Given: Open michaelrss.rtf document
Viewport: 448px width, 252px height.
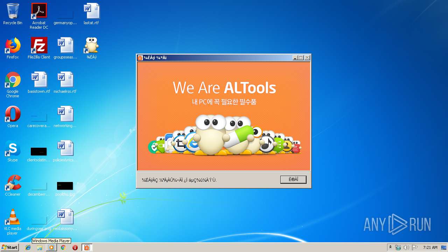Looking at the screenshot, I should (x=65, y=83).
